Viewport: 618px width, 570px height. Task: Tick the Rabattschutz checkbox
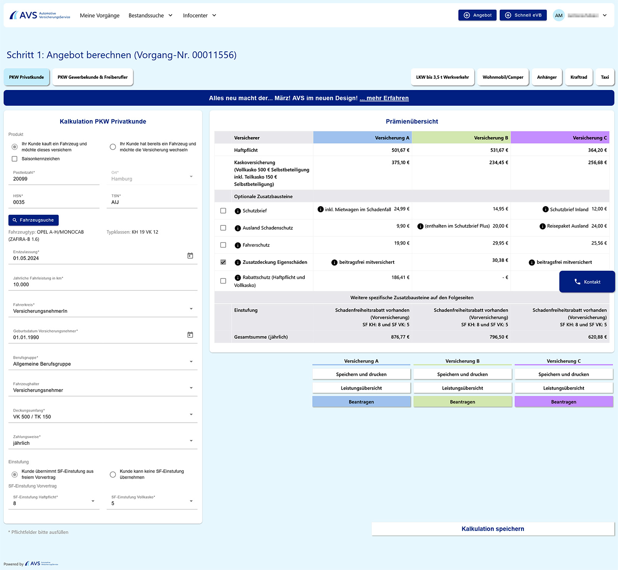coord(223,281)
